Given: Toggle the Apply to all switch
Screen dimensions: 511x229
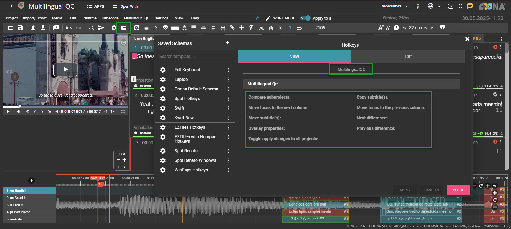Looking at the screenshot, I should click(305, 18).
